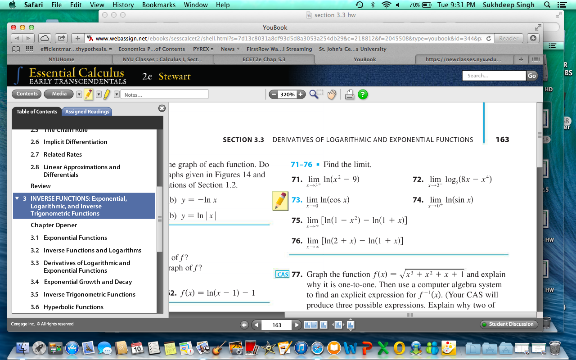This screenshot has height=360, width=576.
Task: Open the green help question mark
Action: [x=363, y=94]
